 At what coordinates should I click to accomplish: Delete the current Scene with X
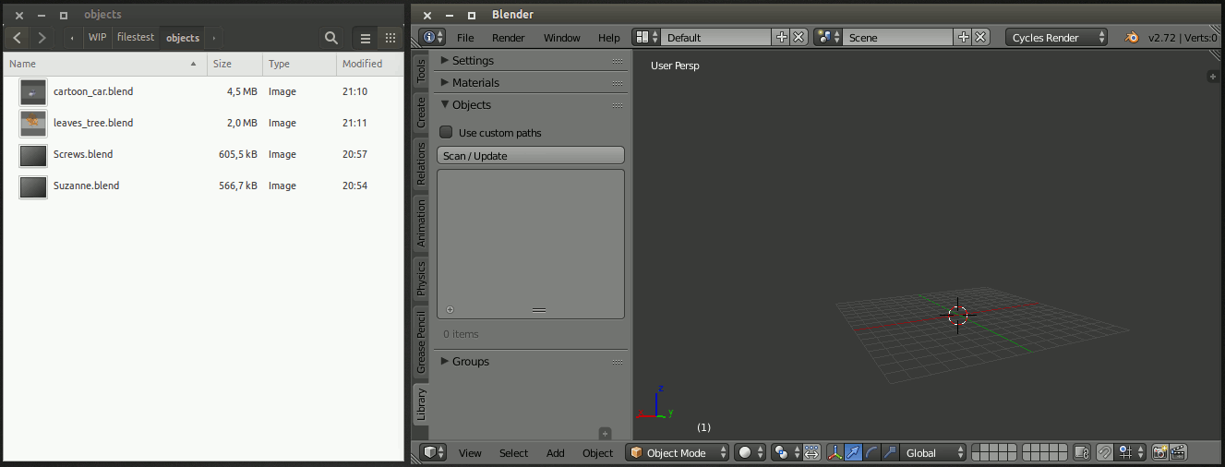[980, 37]
